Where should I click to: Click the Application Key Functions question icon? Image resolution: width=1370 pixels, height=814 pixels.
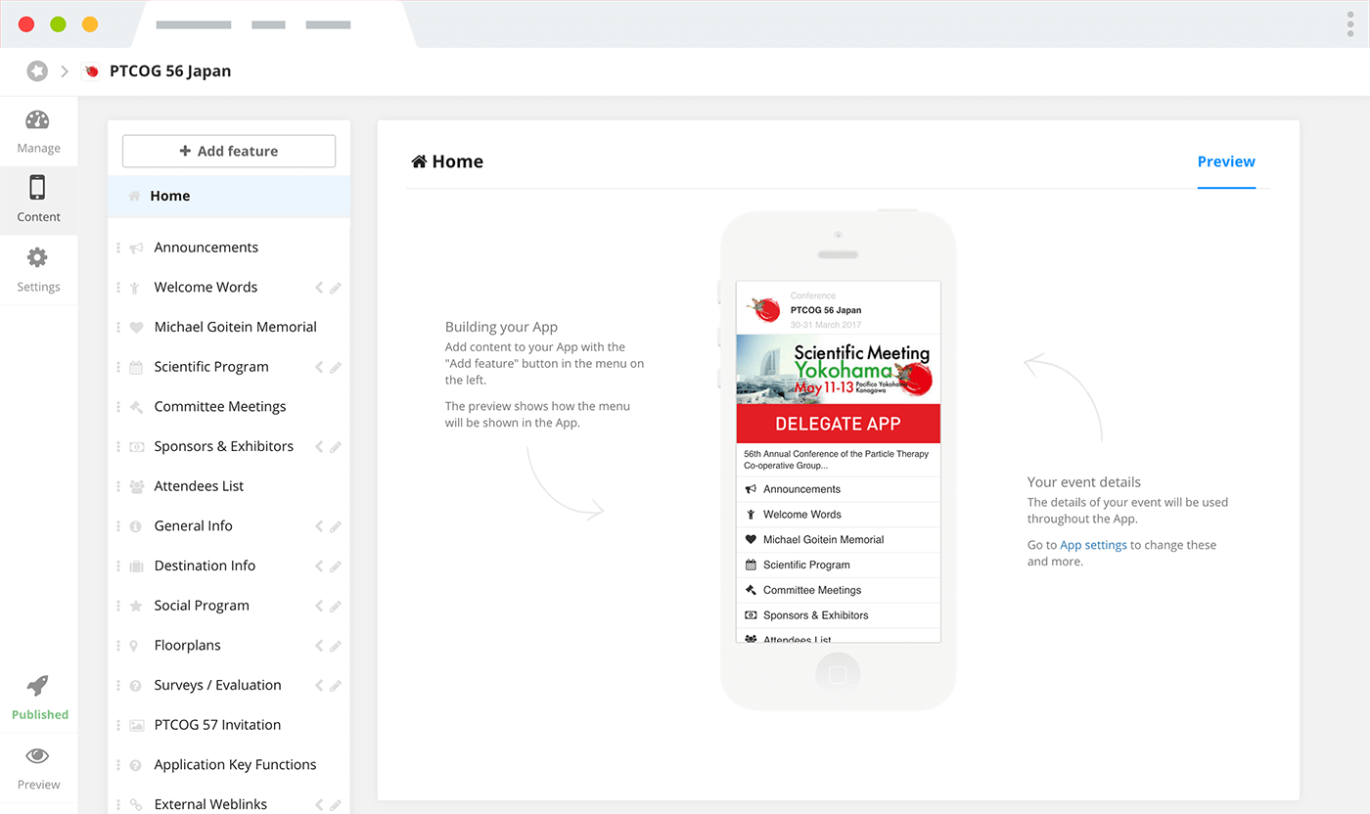(x=136, y=765)
